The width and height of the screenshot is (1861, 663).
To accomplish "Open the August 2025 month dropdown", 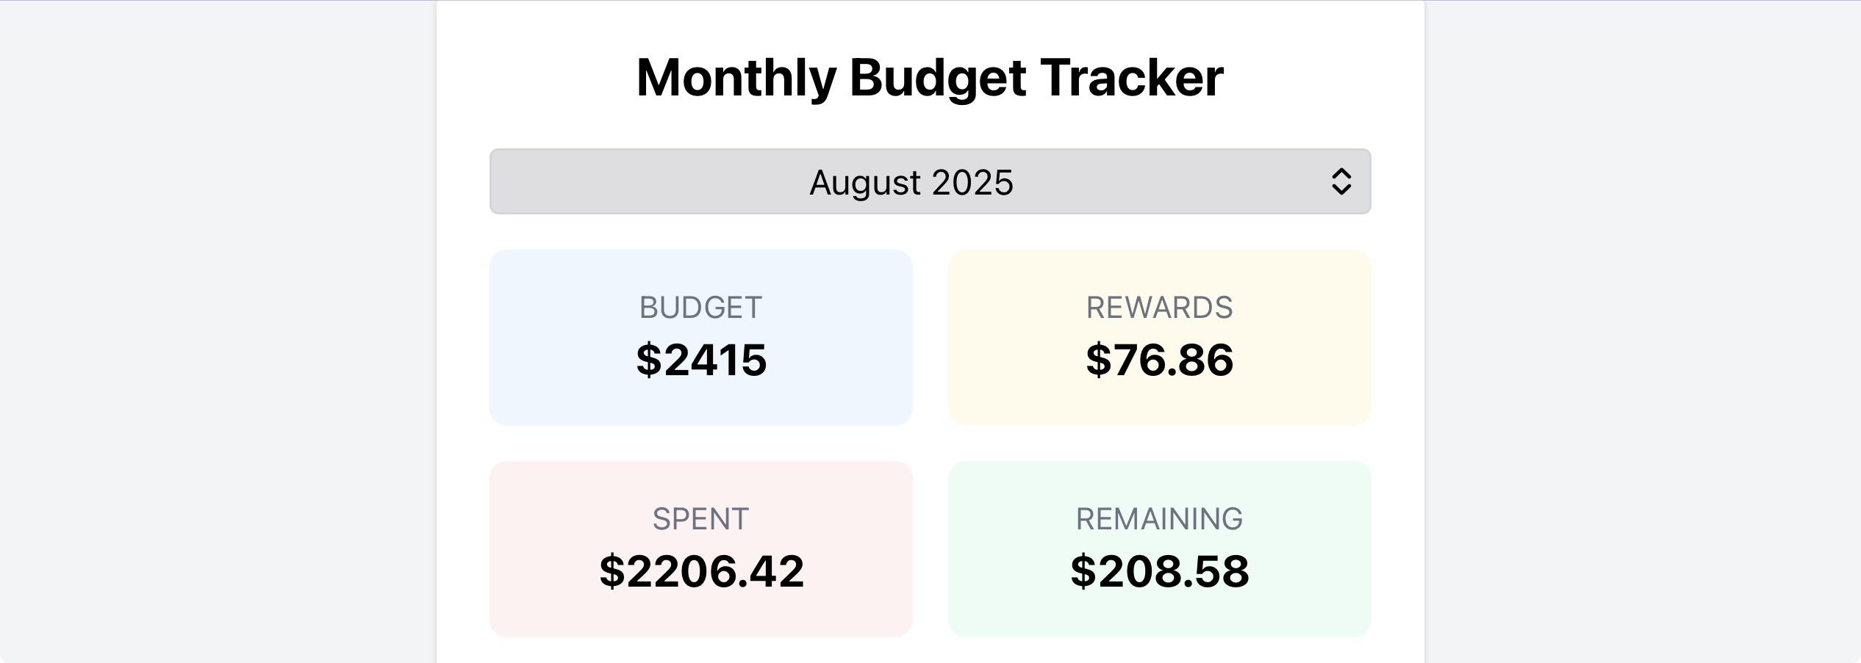I will 911,182.
